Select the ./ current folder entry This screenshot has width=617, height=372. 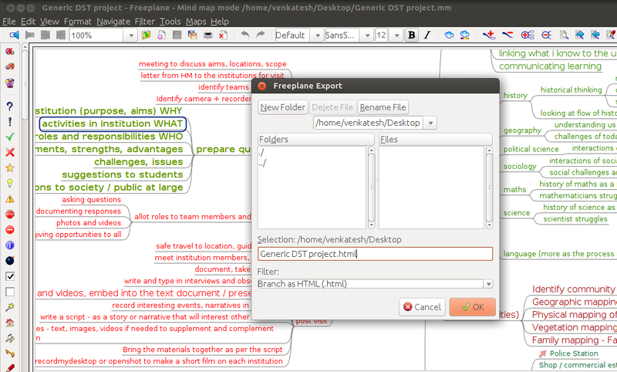[261, 152]
